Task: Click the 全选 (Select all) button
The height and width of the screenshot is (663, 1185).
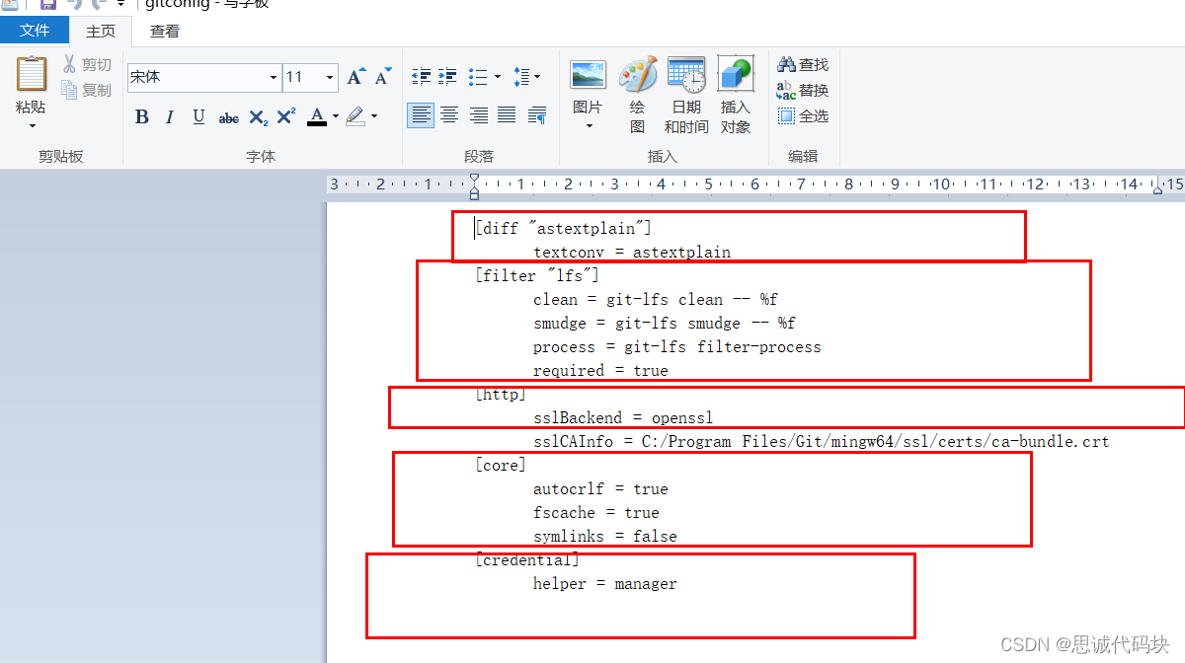Action: click(803, 115)
